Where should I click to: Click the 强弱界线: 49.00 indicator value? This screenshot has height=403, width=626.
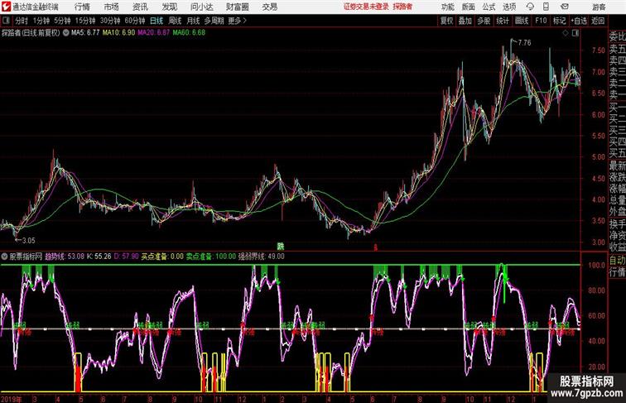tap(262, 257)
